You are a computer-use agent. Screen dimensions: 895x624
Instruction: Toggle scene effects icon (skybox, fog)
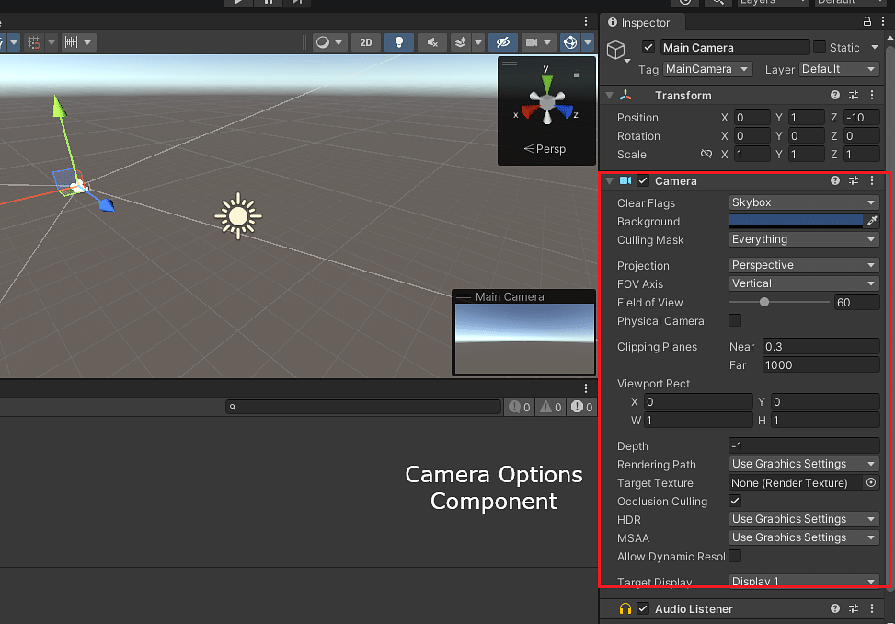(460, 42)
